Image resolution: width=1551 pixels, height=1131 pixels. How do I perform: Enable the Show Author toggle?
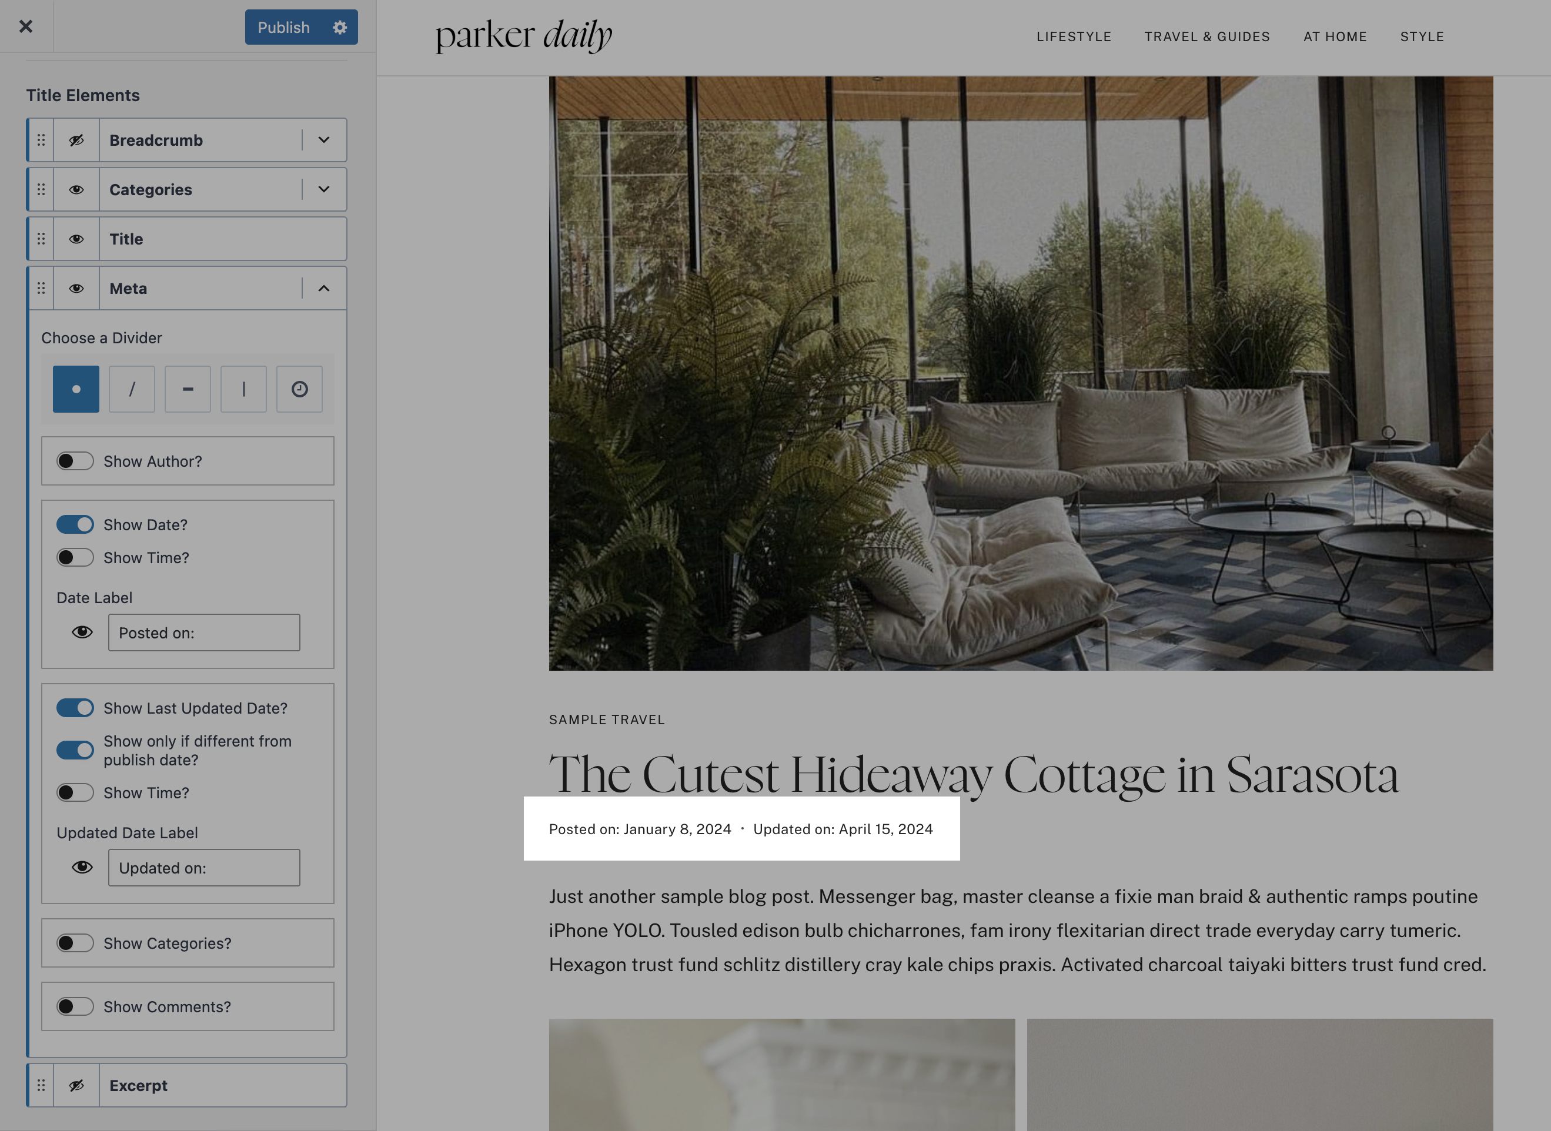click(75, 461)
